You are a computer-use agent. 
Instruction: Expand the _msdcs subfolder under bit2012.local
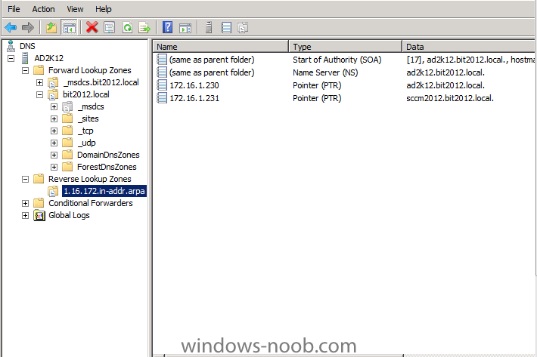pyautogui.click(x=54, y=106)
